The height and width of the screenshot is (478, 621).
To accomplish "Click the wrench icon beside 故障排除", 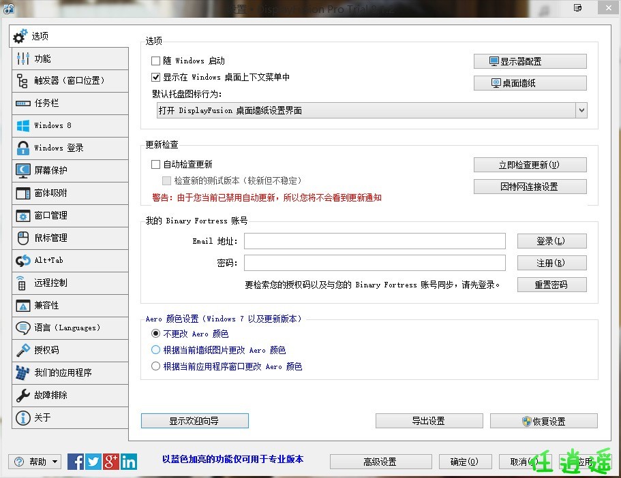I will click(x=23, y=396).
